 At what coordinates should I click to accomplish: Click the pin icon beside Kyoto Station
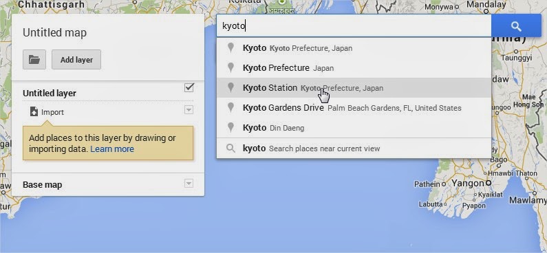[x=230, y=87]
